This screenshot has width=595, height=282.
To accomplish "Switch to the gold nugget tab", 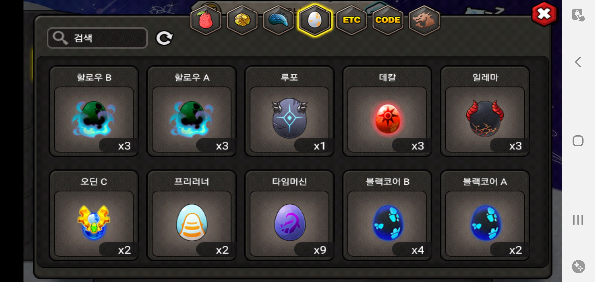I will point(242,20).
